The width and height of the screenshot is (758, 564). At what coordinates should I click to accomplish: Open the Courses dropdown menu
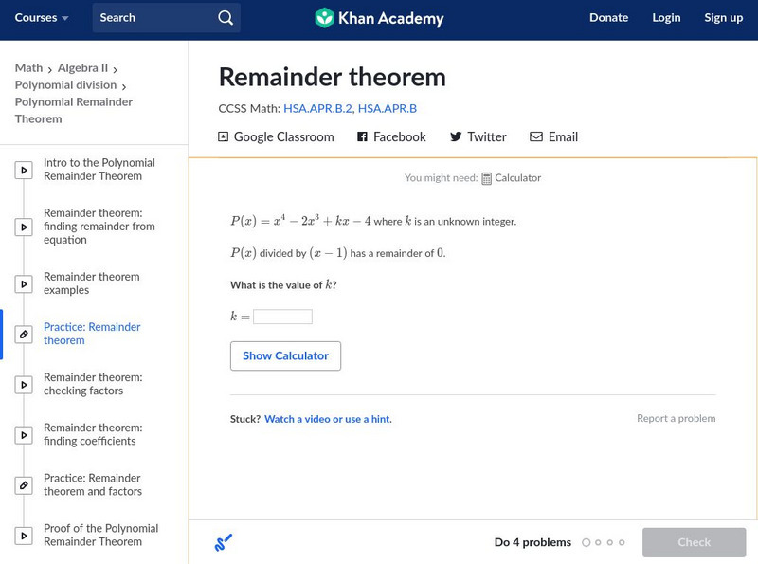coord(42,18)
